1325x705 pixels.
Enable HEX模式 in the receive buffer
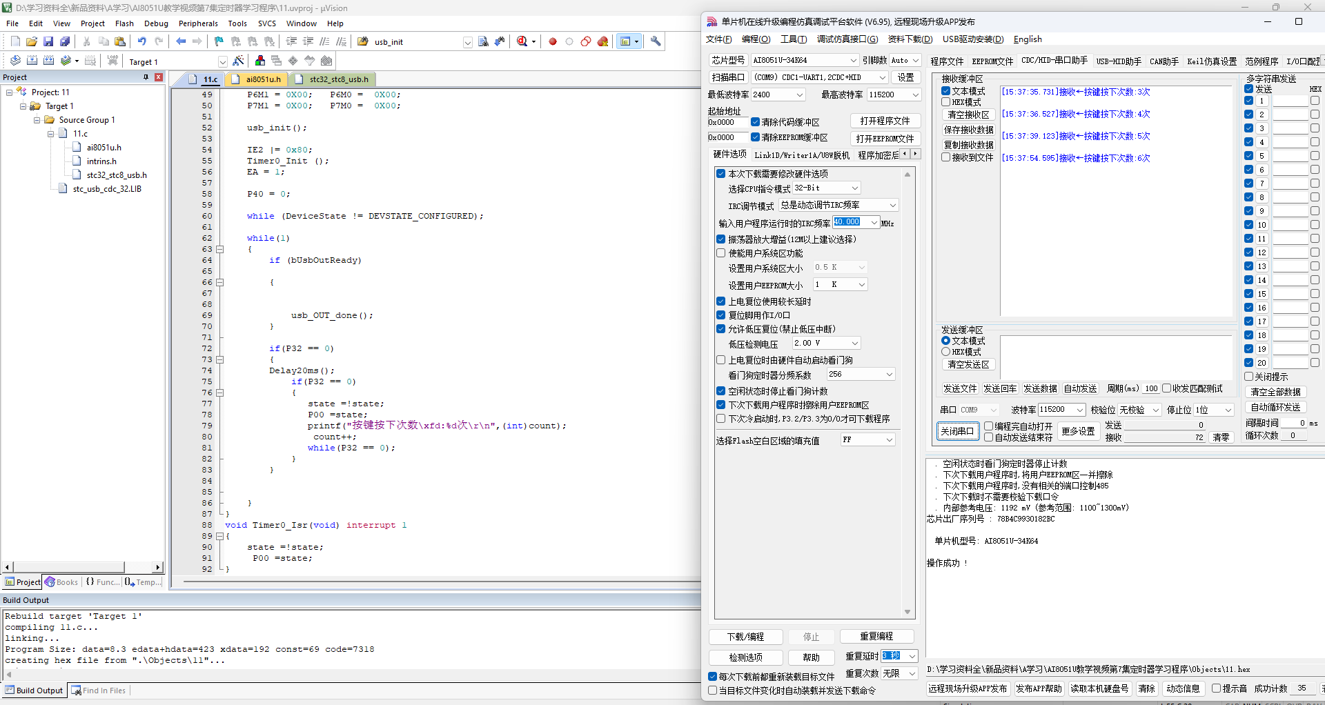point(946,102)
